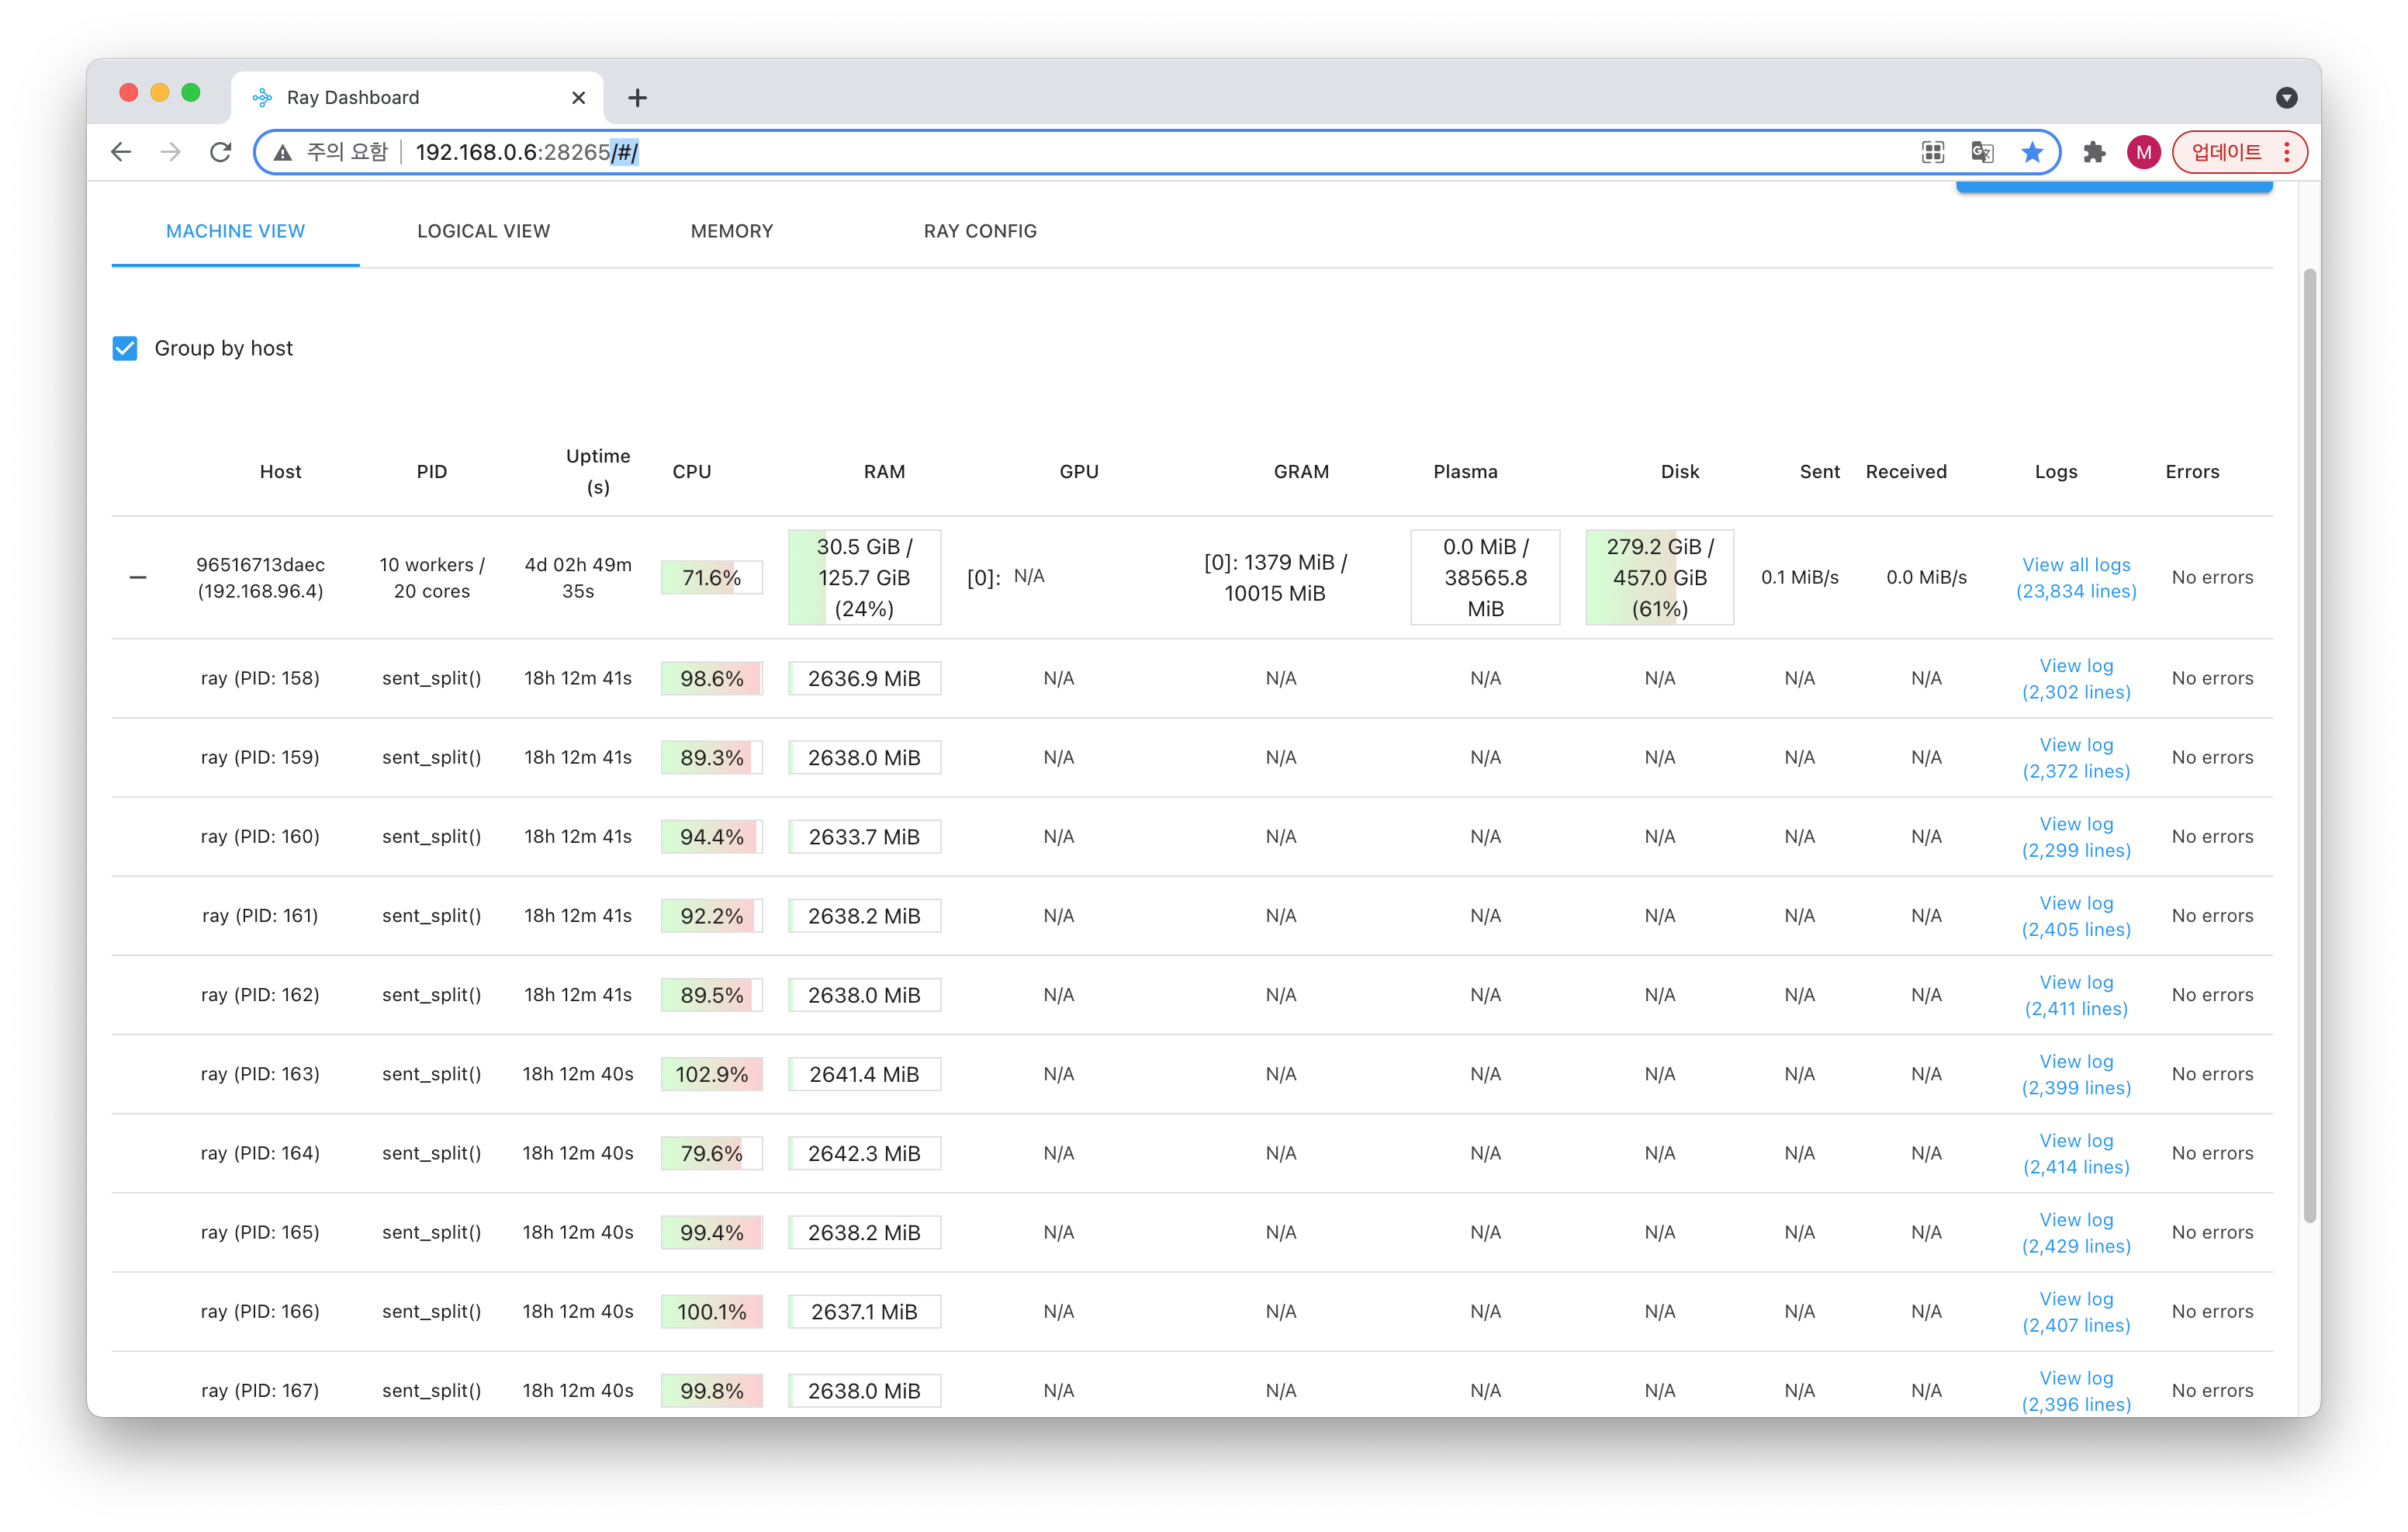Collapse the 96516713daec host row

pyautogui.click(x=138, y=577)
